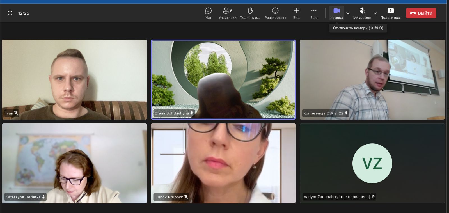Show the participants list (Участники)
This screenshot has width=449, height=213.
click(x=228, y=13)
